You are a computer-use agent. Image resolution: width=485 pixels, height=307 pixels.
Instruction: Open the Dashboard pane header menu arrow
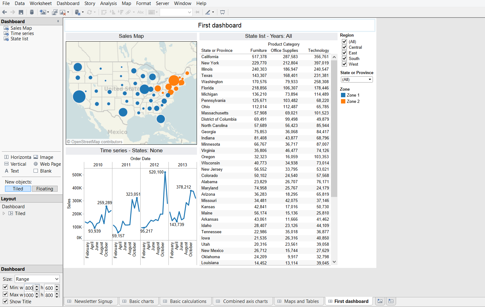[58, 21]
